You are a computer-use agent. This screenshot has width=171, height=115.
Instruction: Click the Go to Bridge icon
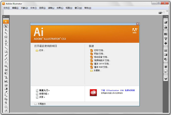(x=160, y=13)
